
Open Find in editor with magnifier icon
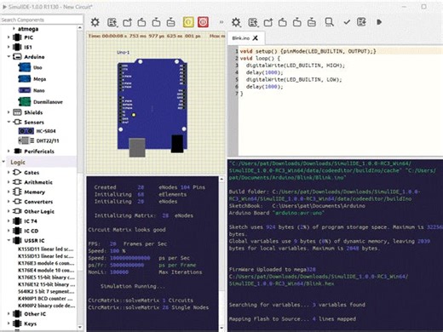coord(329,22)
